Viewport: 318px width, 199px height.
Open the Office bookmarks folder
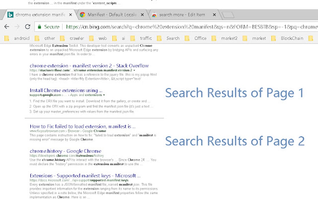pyautogui.click(x=196, y=38)
